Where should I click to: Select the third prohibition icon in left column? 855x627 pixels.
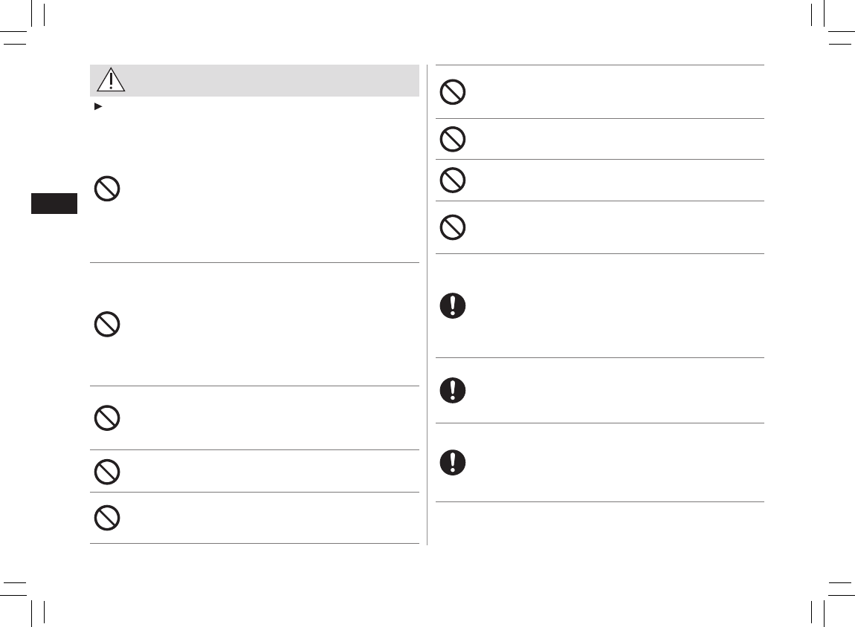109,418
